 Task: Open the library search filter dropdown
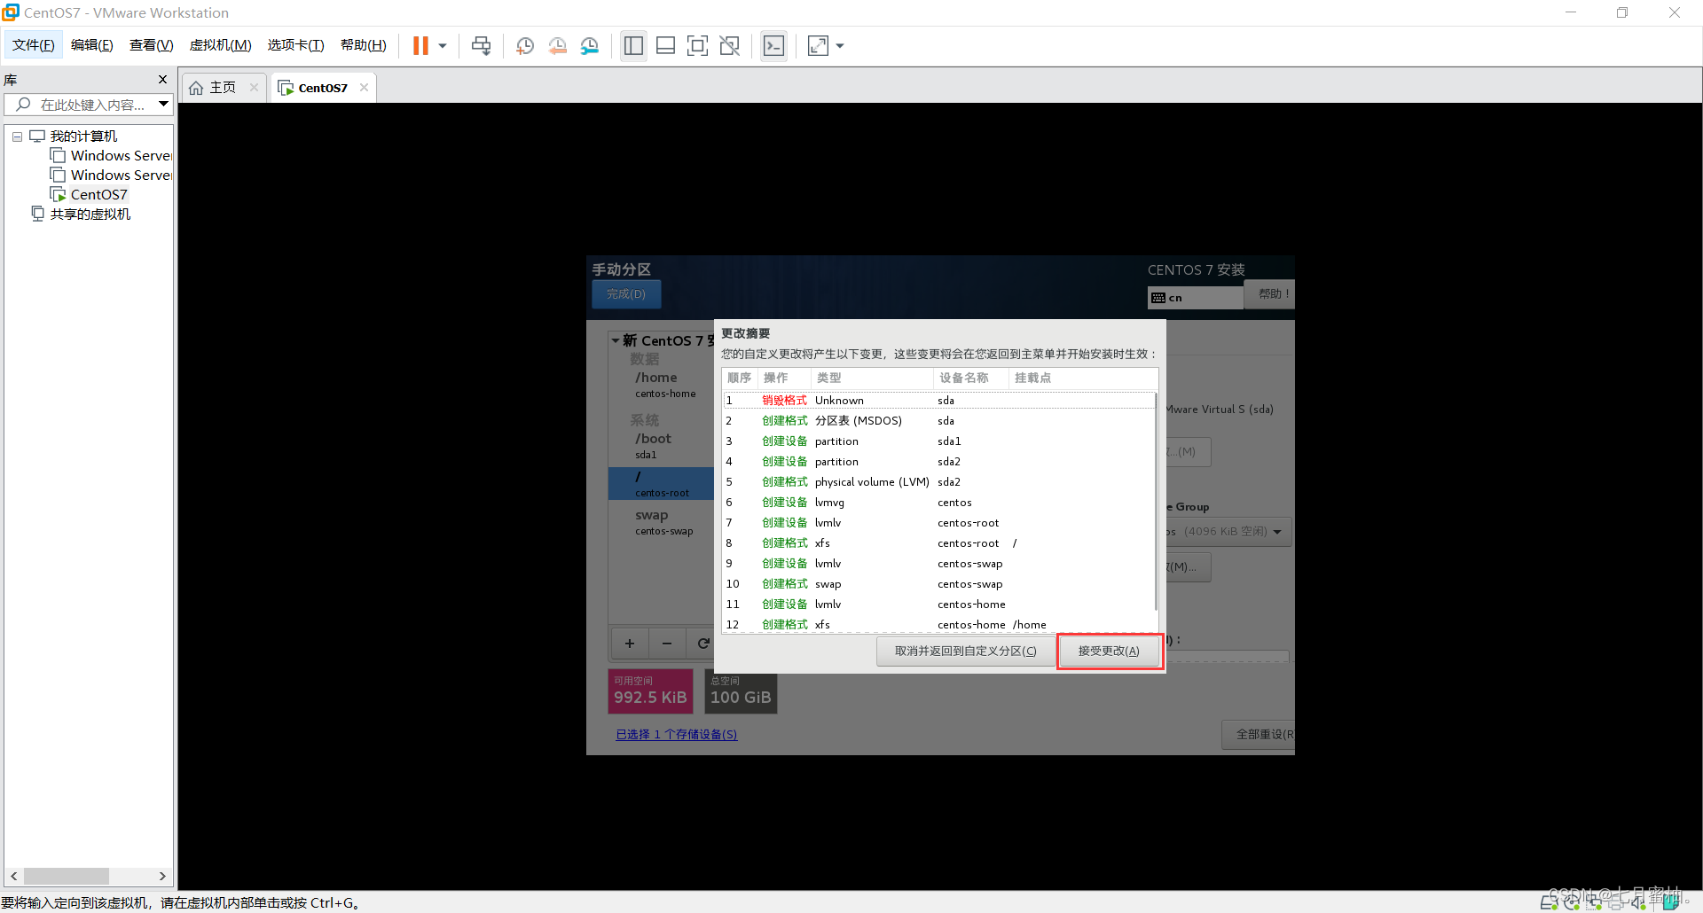click(164, 105)
